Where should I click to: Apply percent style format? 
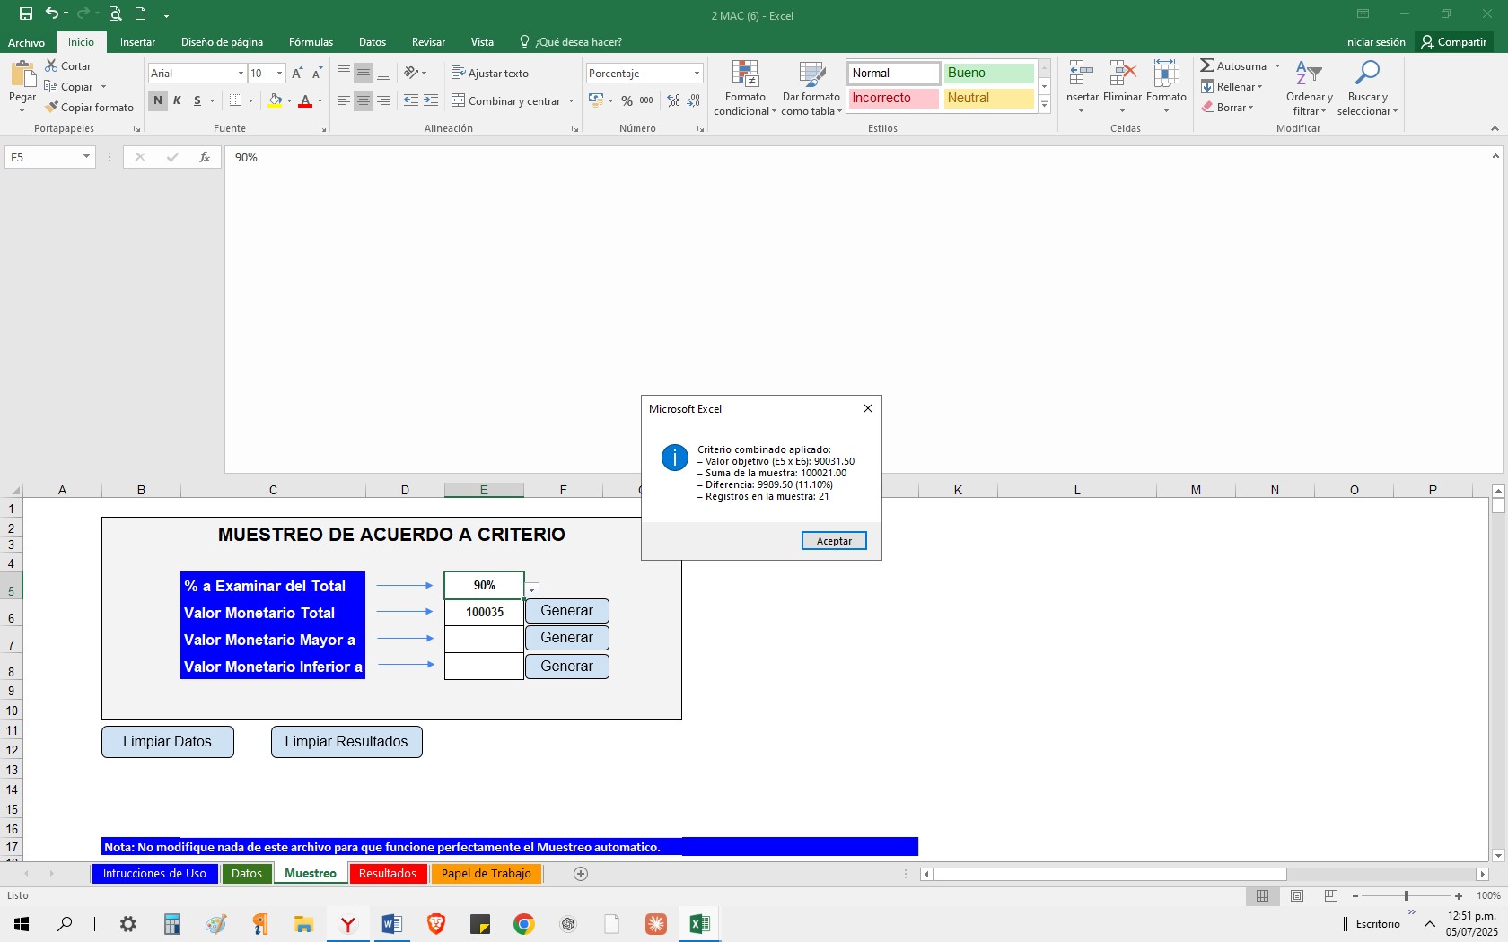tap(627, 101)
